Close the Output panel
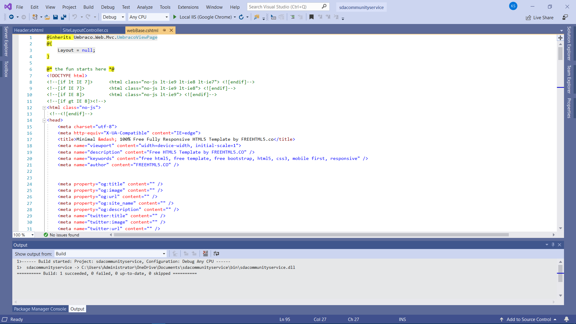Image resolution: width=576 pixels, height=324 pixels. point(559,245)
